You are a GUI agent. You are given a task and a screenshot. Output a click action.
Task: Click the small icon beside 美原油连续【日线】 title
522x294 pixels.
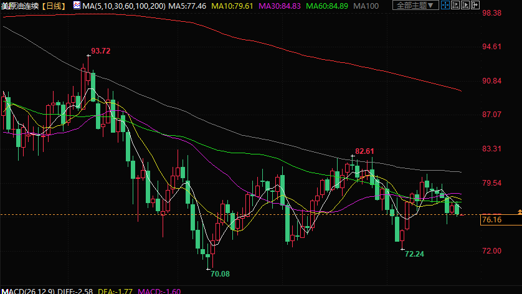coord(76,5)
